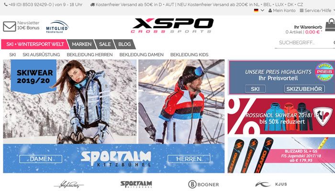Open Bekleidung Damen category menu
This screenshot has height=191, width=335.
tap(141, 55)
